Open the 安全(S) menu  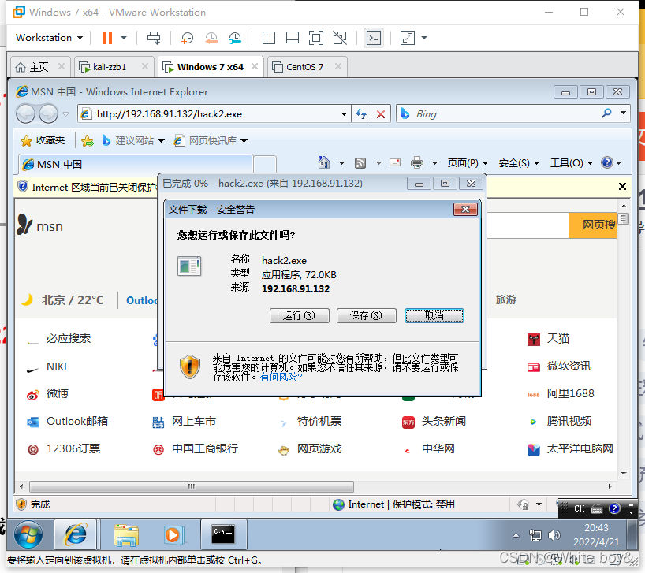[x=519, y=163]
